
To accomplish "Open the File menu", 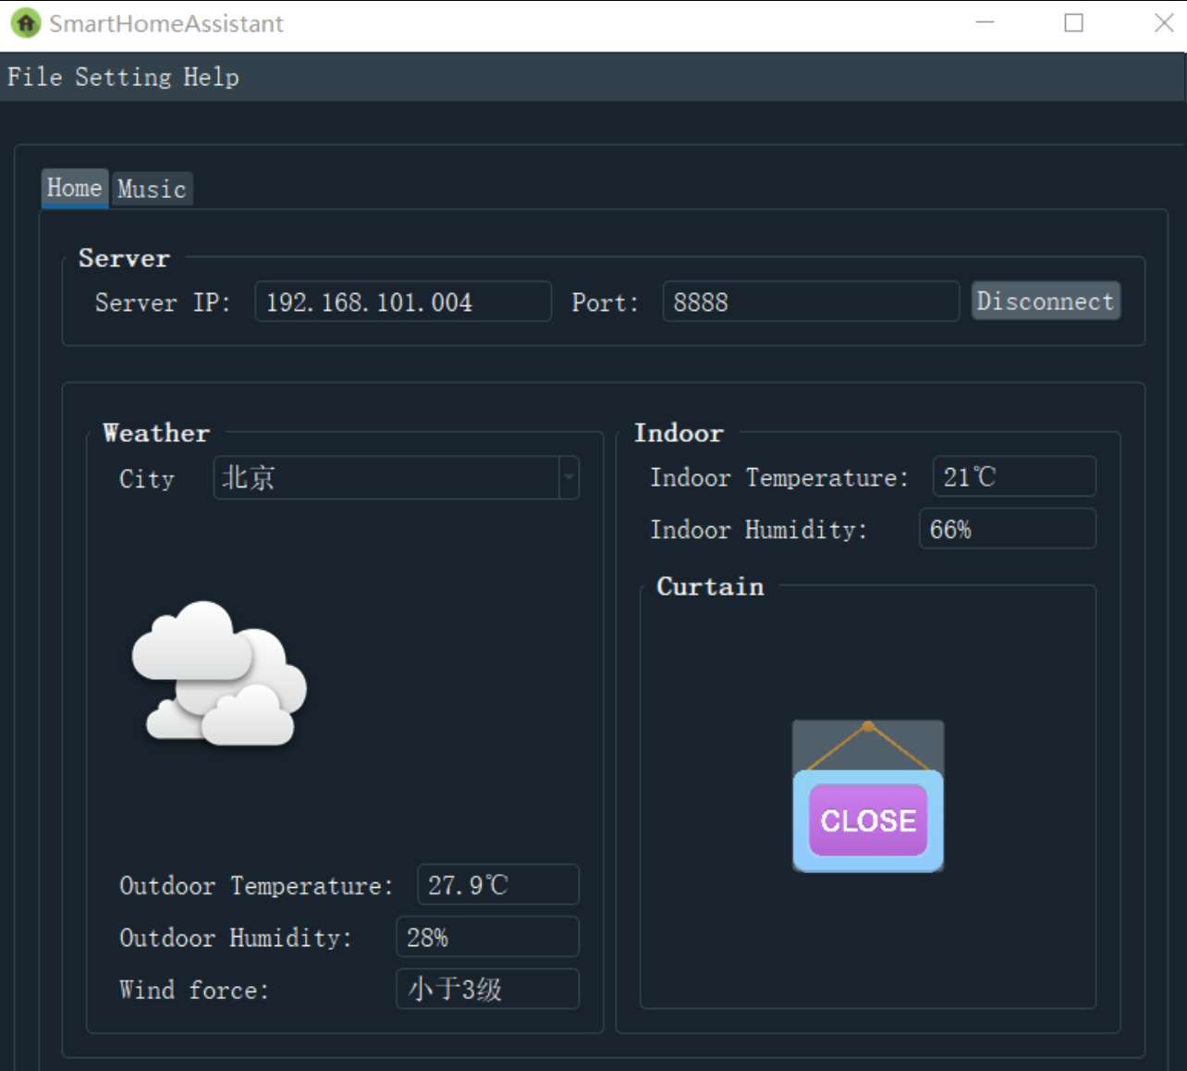I will point(34,77).
